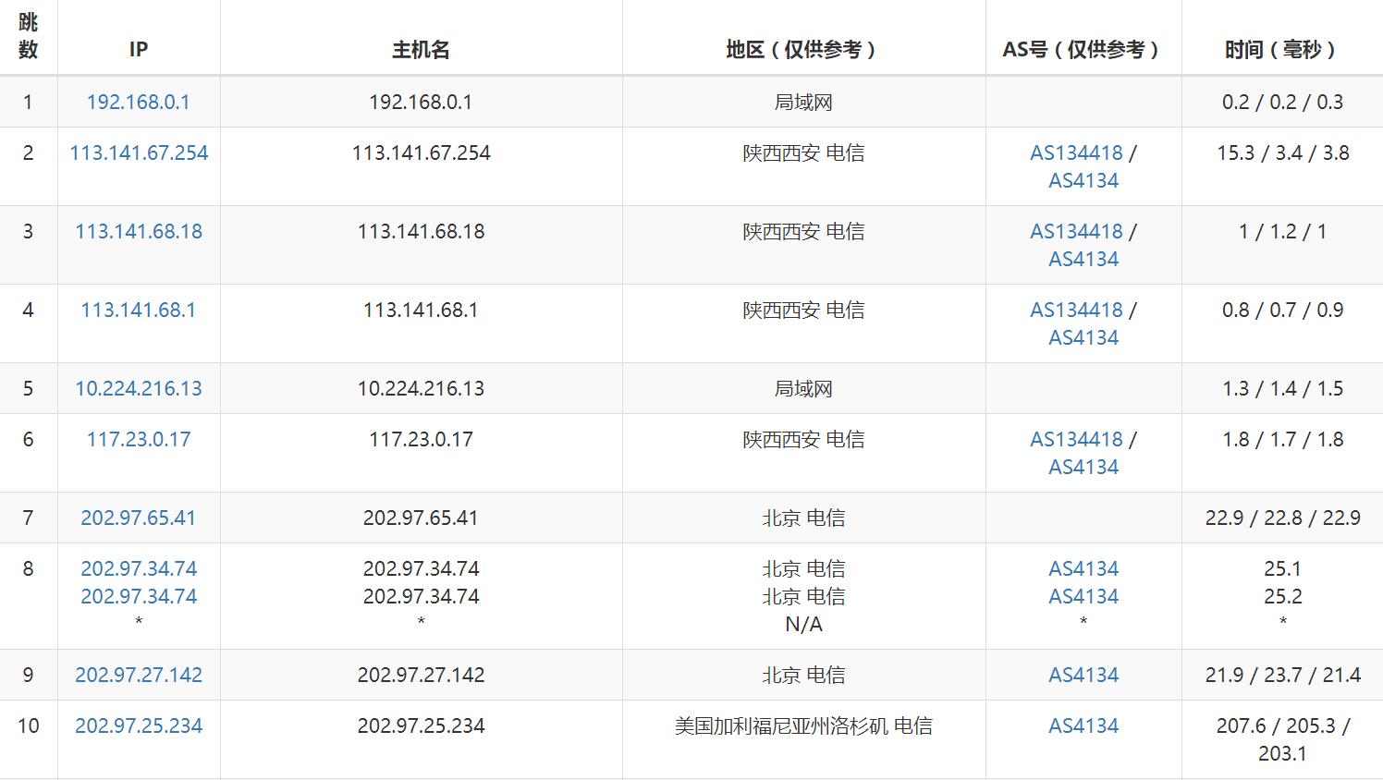Open the 10.224.216.13 IP link
Viewport: 1383px width, 780px height.
point(139,388)
